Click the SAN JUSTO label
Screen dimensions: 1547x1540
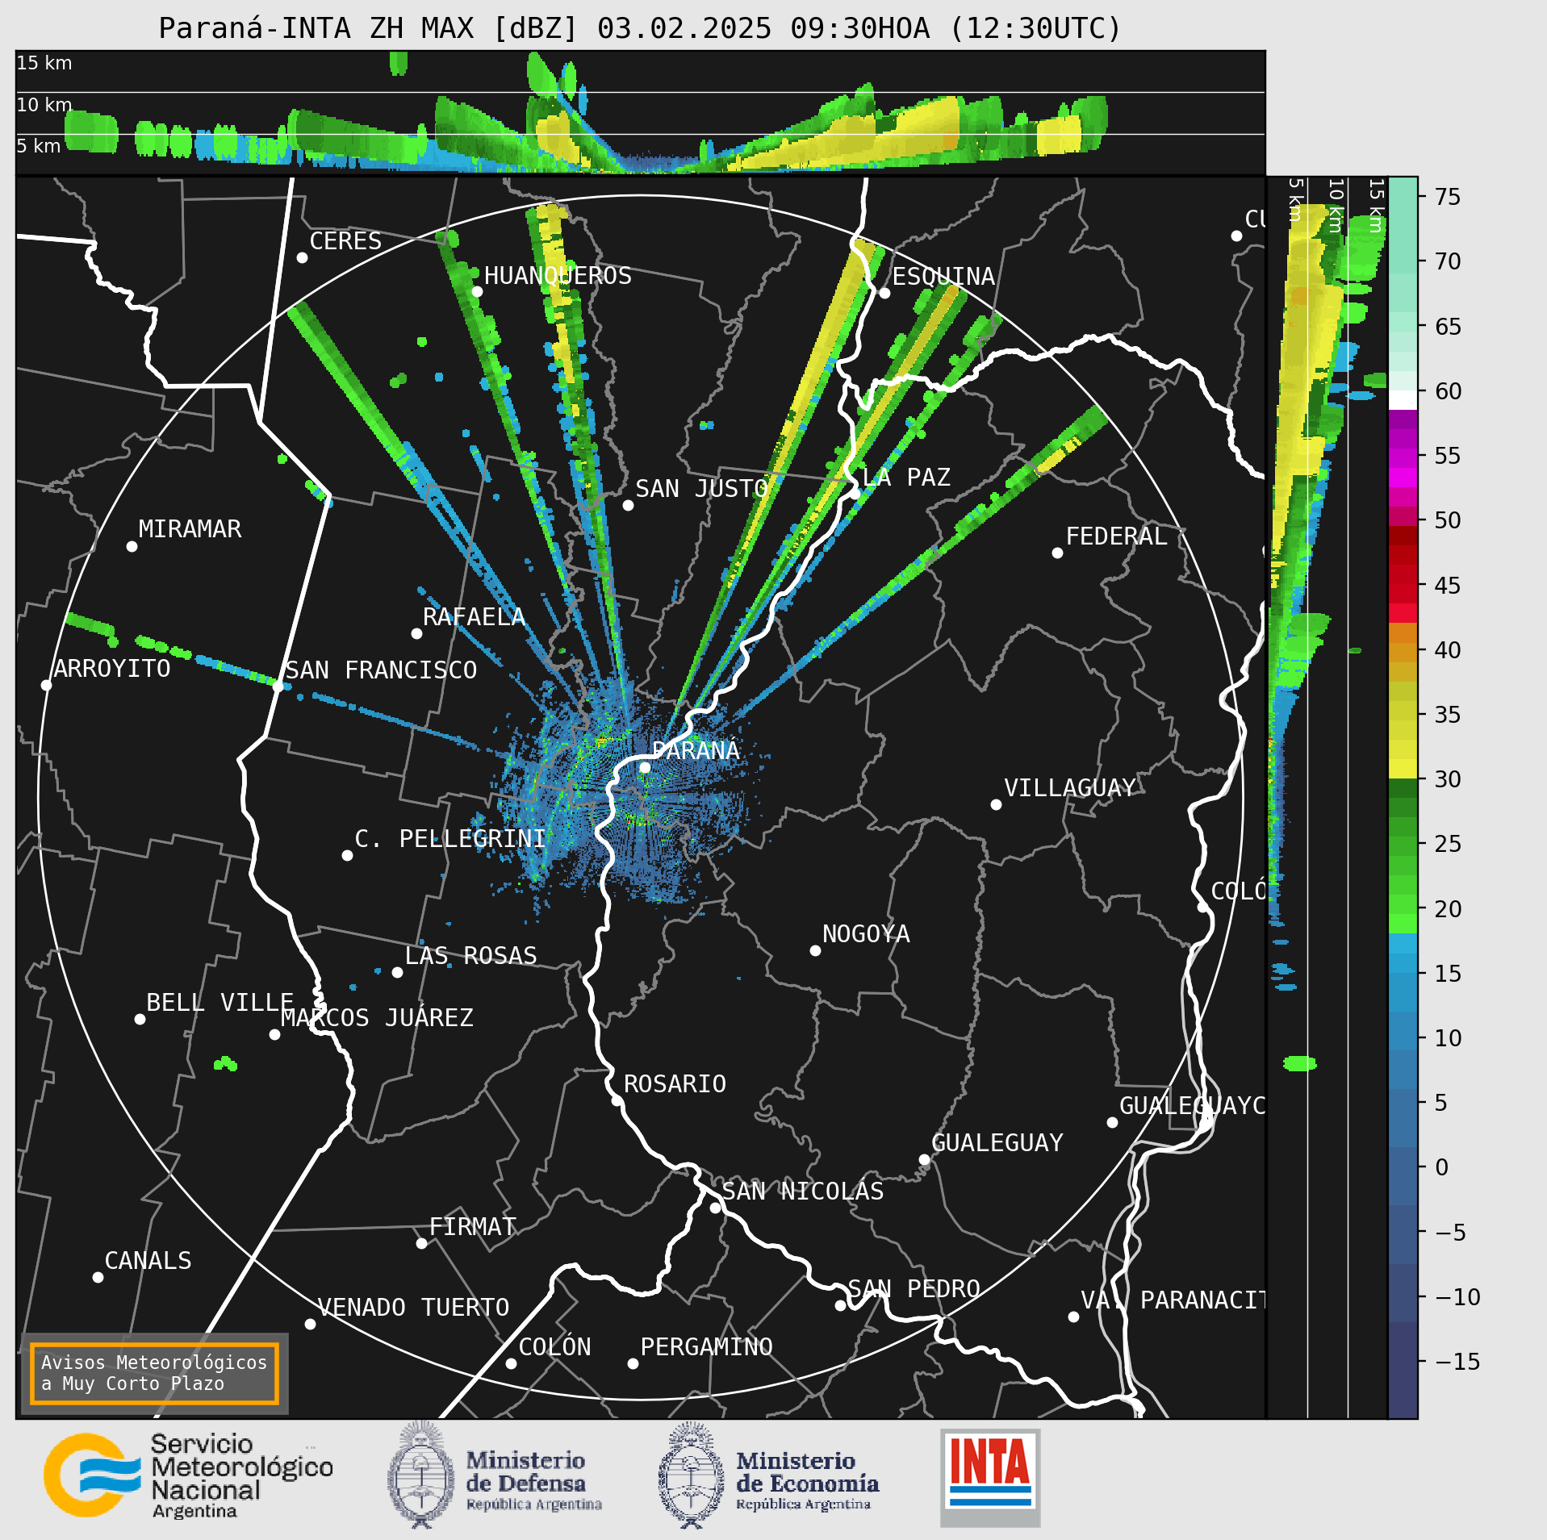tap(701, 488)
